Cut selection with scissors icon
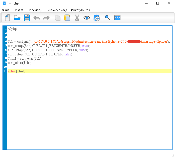This screenshot has height=157, width=175. (77, 18)
